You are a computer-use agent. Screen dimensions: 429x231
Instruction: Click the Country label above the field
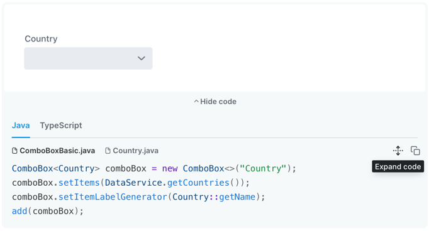click(x=41, y=39)
